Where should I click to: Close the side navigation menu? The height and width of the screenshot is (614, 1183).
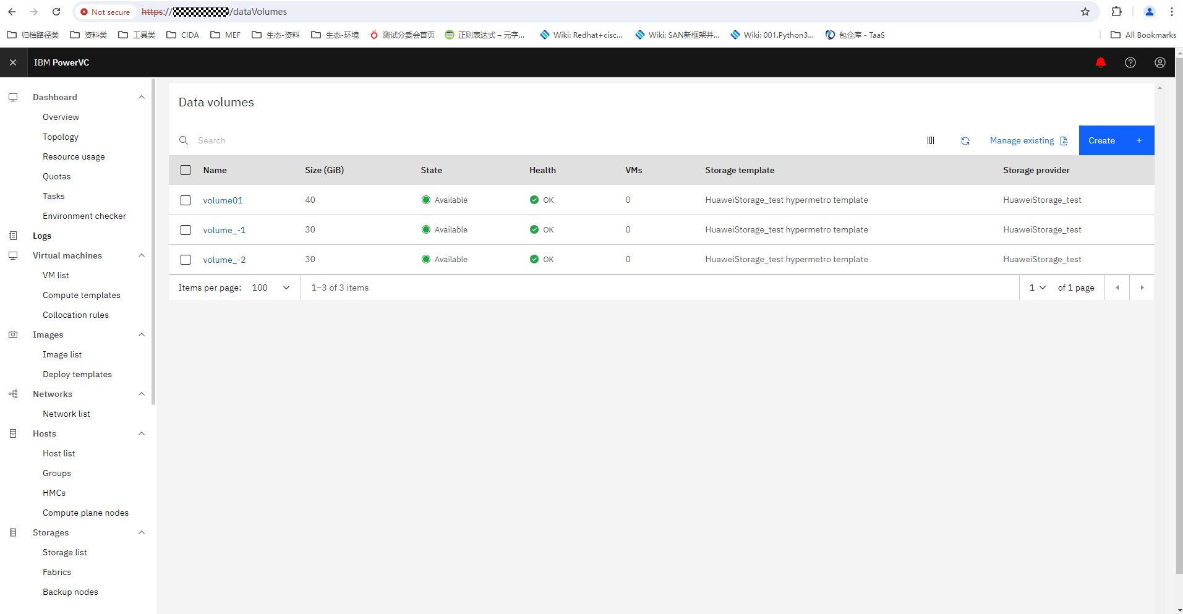(13, 62)
